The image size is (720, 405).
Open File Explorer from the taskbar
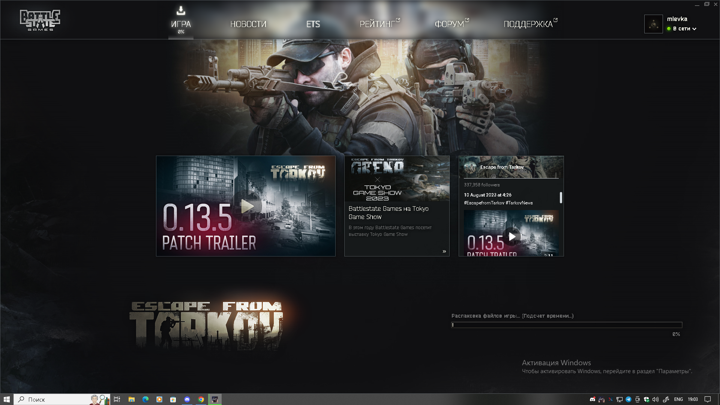(132, 399)
